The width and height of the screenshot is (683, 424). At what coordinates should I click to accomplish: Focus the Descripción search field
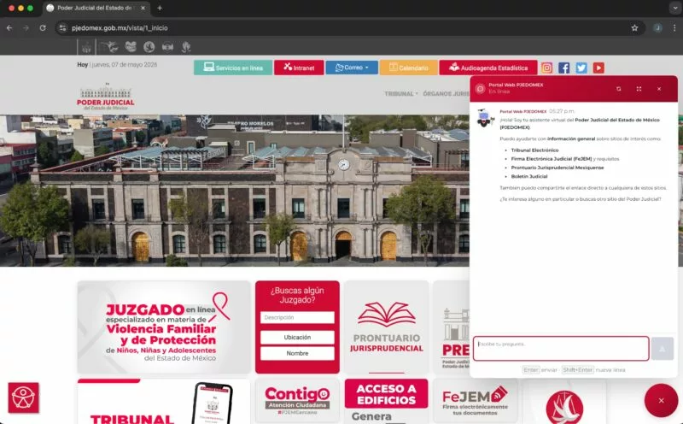coord(297,317)
